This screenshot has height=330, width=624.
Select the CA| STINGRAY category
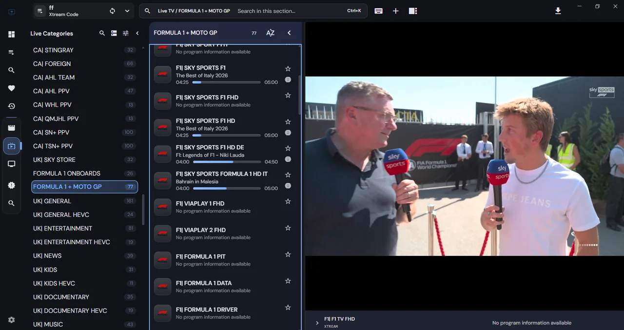pyautogui.click(x=84, y=50)
